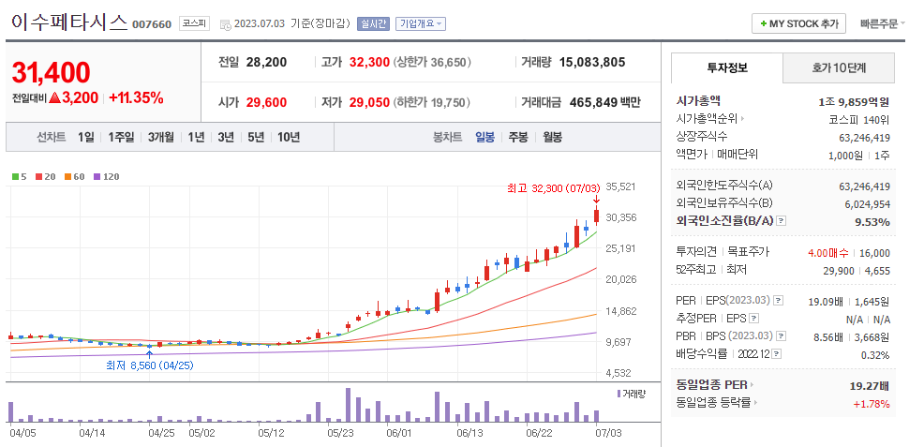Click the purple 120-day moving average legend
This screenshot has height=447, width=909.
coord(106,177)
